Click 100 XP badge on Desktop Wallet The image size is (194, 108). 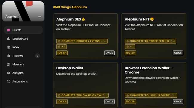[x=62, y=101]
